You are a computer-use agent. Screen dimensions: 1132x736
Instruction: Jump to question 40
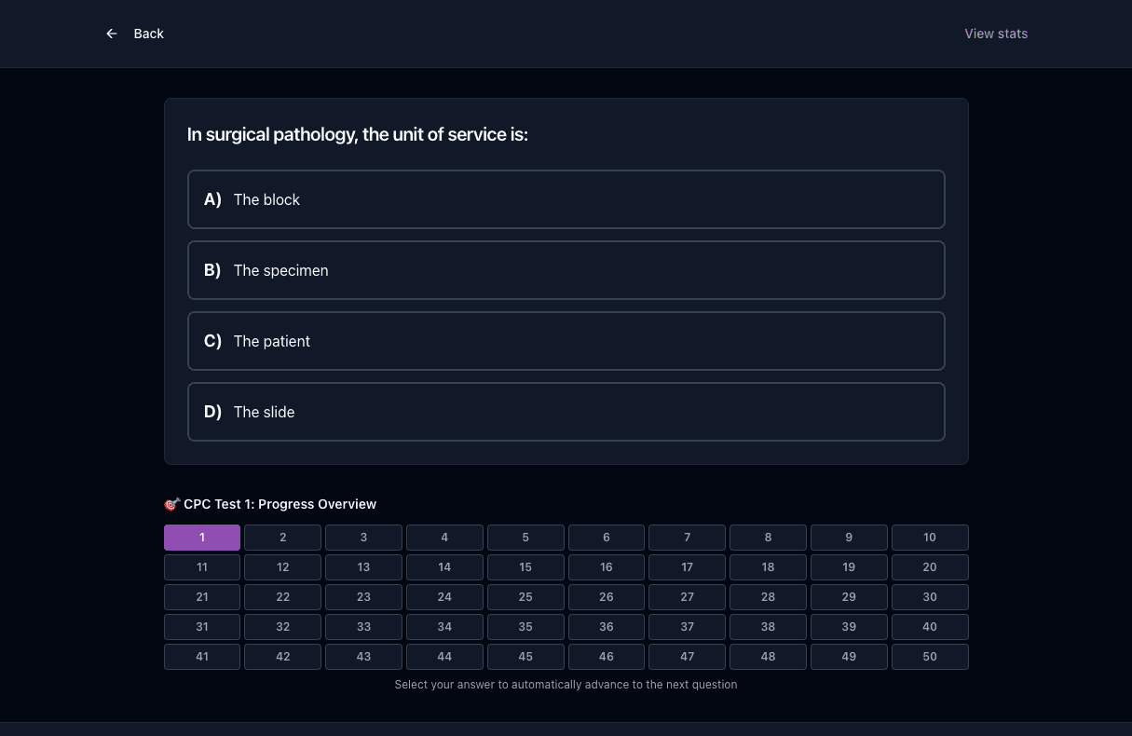tap(930, 627)
